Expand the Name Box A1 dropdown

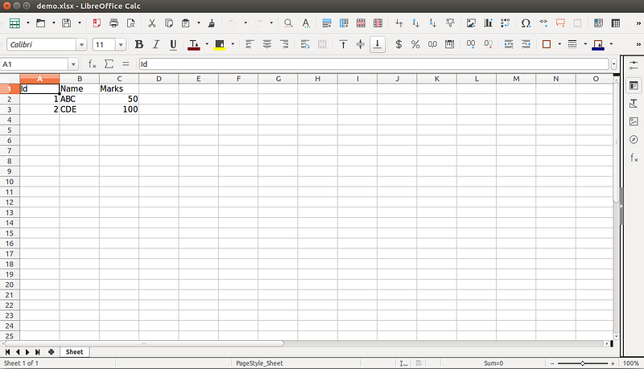tap(73, 64)
